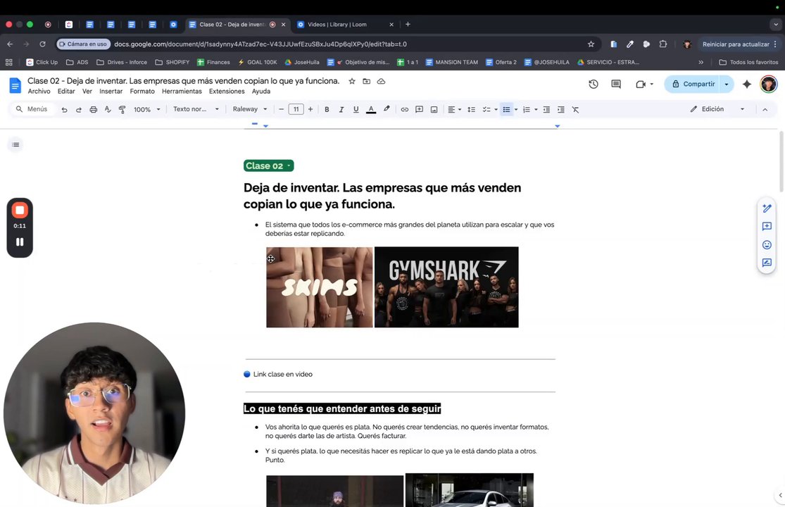Insert a link from toolbar
785x507 pixels.
405,110
